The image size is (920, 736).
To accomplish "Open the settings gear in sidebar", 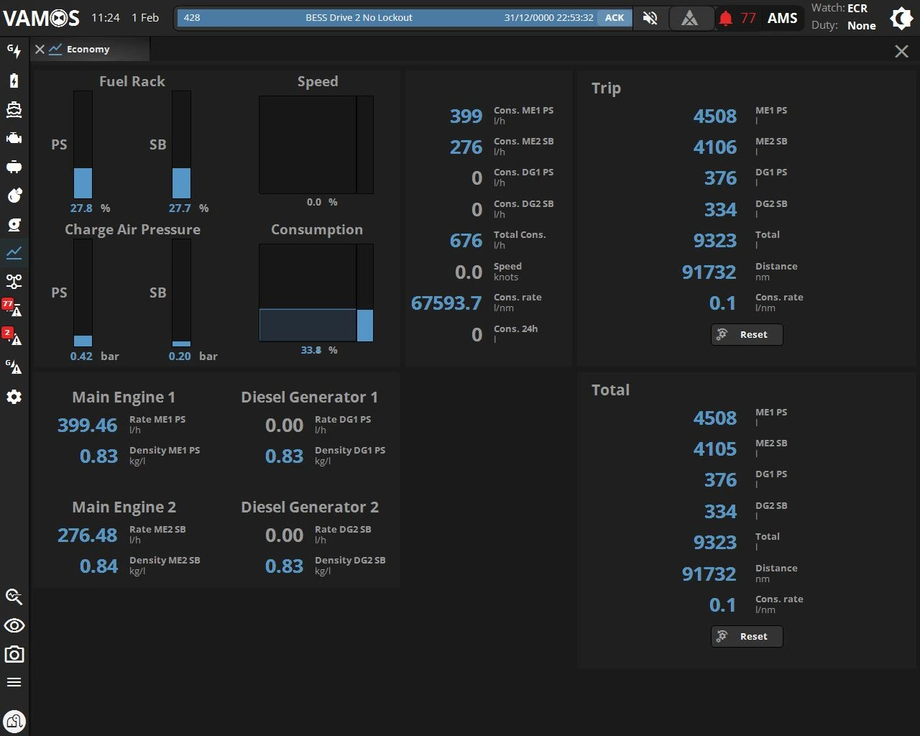I will 14,397.
